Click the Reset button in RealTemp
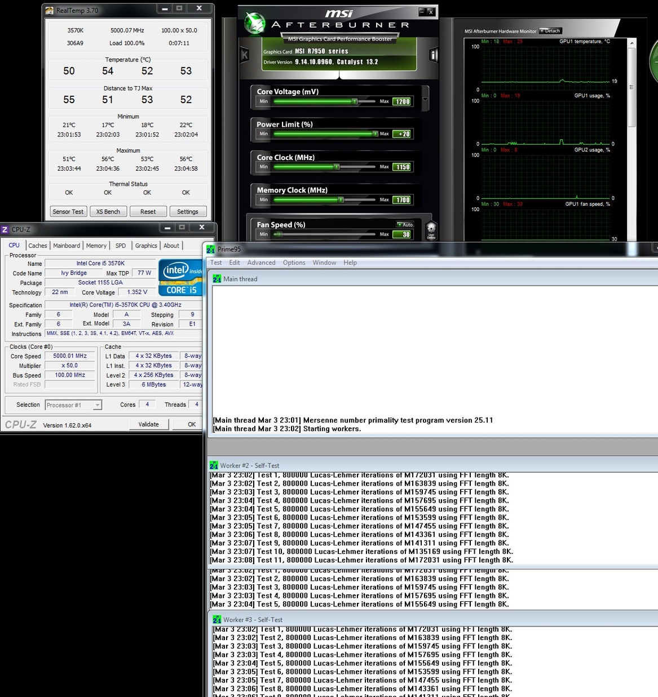 coord(148,211)
